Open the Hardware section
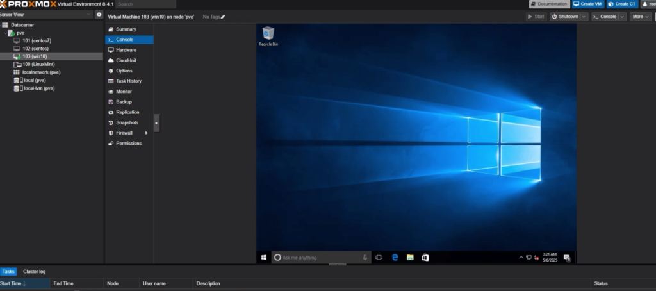656x291 pixels. point(129,50)
